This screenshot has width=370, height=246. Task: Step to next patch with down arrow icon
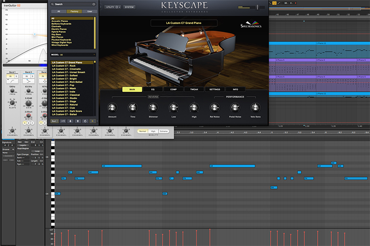[x=70, y=121]
